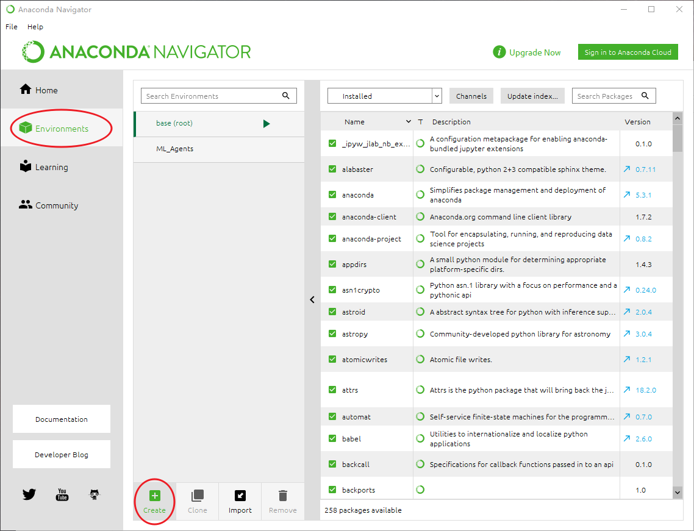Click the Upgrade Now info icon
This screenshot has width=694, height=531.
point(499,52)
